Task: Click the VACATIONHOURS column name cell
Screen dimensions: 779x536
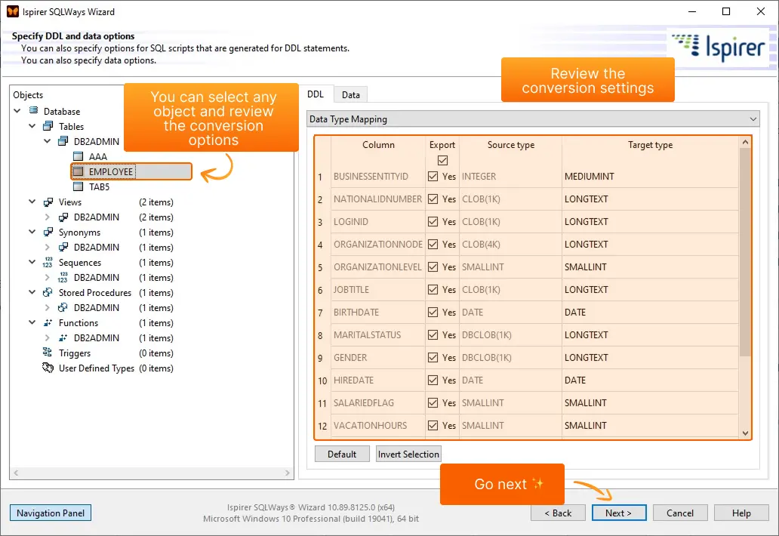Action: tap(378, 425)
